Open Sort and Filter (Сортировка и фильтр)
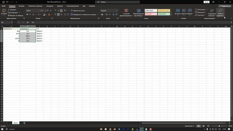This screenshot has width=233, height=131. 212,12
